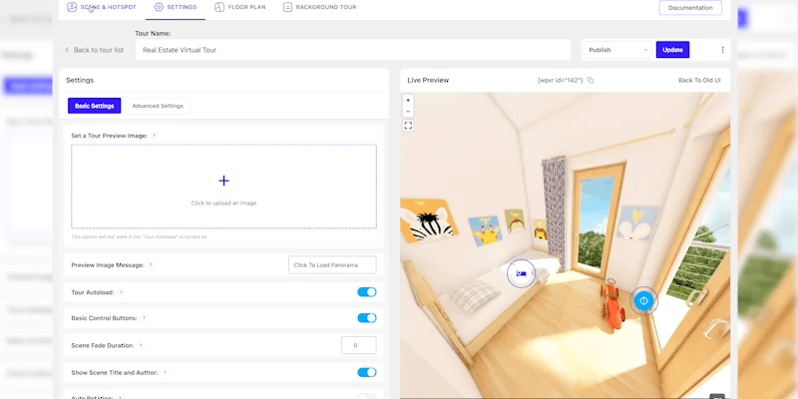798x399 pixels.
Task: Show help for Basic Control Buttons
Action: pos(144,318)
